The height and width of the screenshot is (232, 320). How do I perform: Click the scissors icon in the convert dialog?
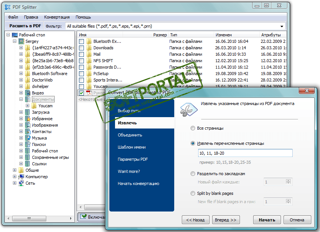click(188, 110)
